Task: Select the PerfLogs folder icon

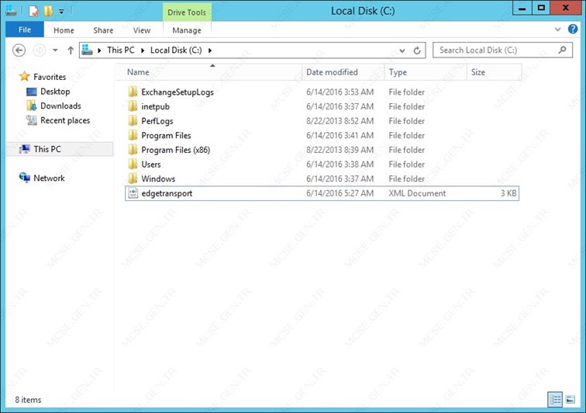Action: (133, 120)
